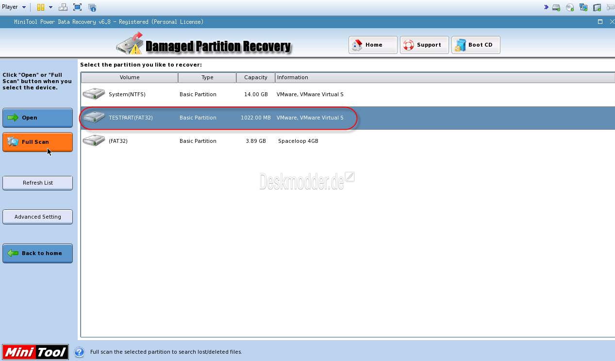Pause the virtual machine with the yellow bars
Screen dimensions: 615x361
(41, 7)
